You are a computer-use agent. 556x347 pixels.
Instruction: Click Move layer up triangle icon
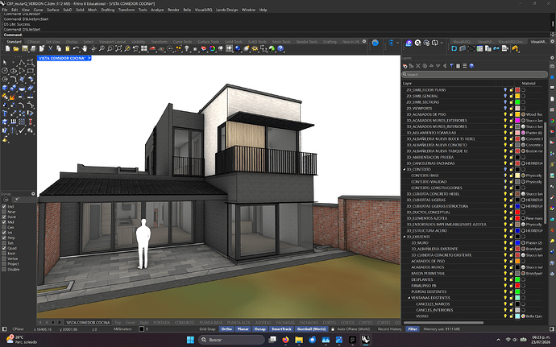click(431, 66)
